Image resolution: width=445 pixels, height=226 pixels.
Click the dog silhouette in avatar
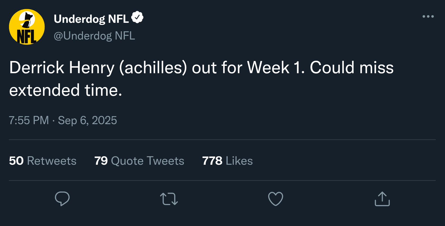(28, 19)
